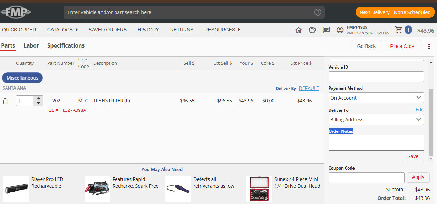Click the Go Back button
Viewport: 437px width, 204px height.
[x=366, y=46]
